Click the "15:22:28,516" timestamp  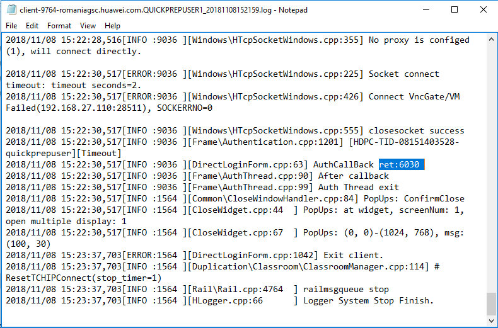pos(91,40)
